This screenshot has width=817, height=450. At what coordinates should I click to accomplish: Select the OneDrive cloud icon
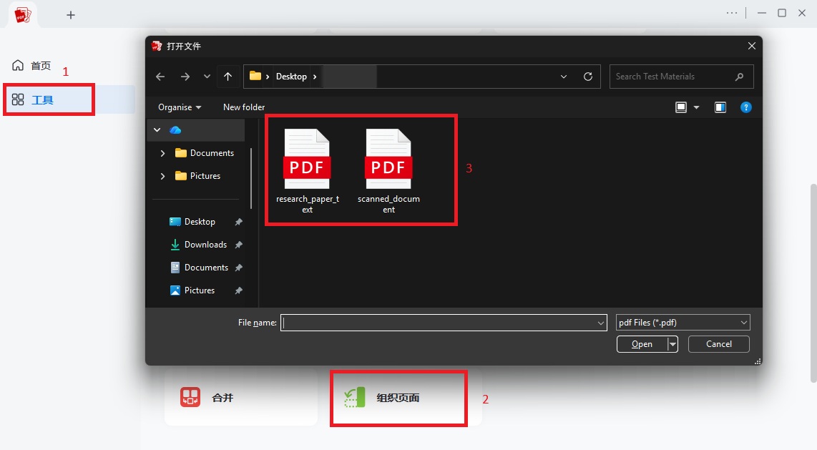click(x=175, y=130)
